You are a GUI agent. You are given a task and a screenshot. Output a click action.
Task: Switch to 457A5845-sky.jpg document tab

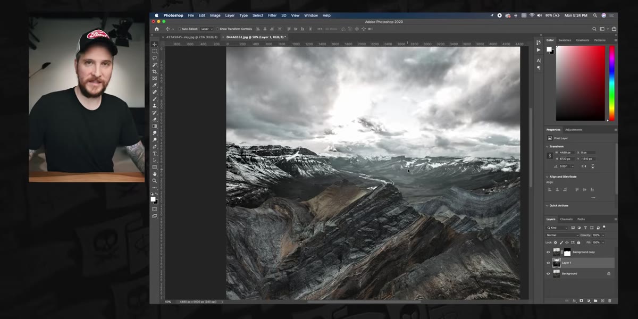pos(191,37)
